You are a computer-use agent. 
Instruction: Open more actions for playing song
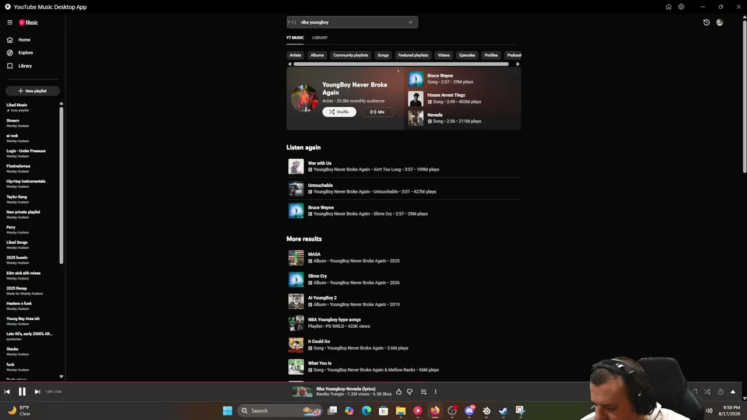(435, 392)
